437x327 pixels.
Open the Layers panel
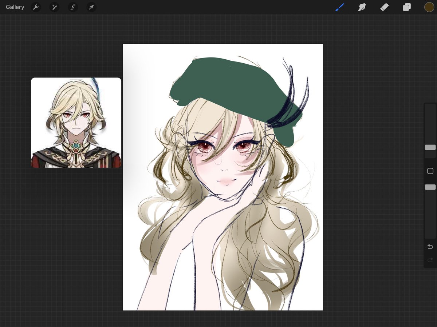[x=407, y=7]
